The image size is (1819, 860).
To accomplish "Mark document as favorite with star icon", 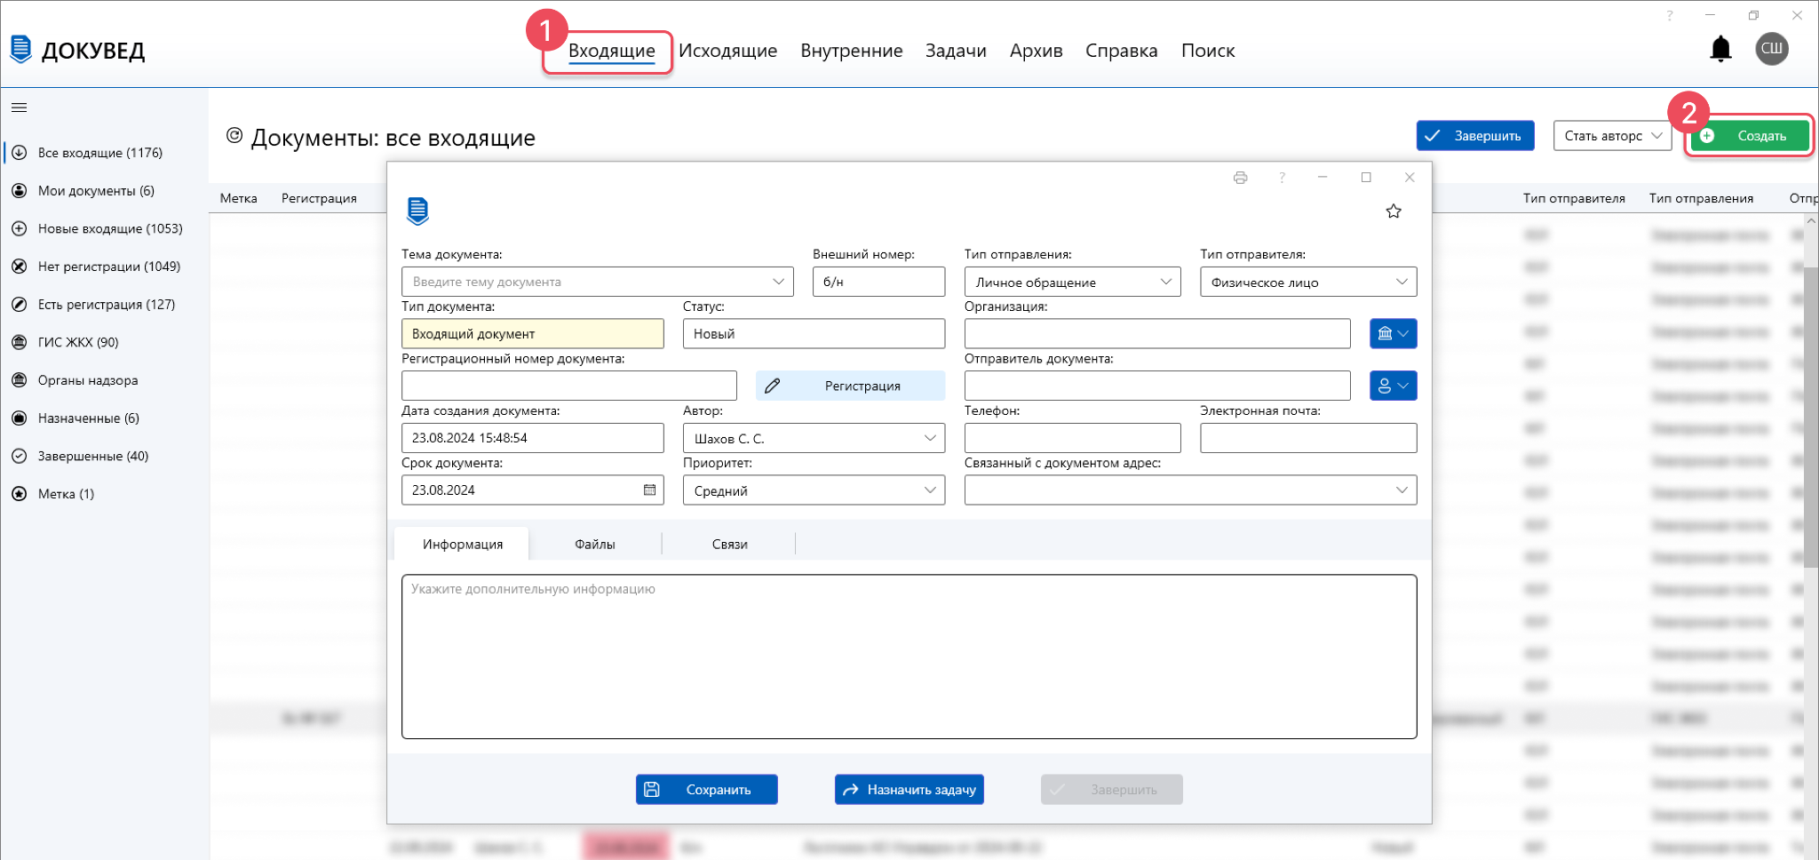I will [x=1394, y=211].
